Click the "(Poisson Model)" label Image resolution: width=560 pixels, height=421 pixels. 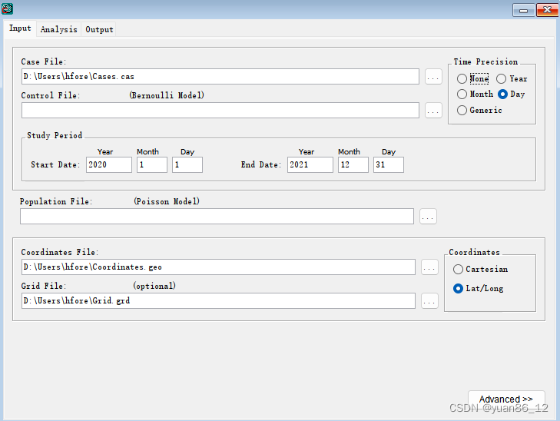click(167, 201)
